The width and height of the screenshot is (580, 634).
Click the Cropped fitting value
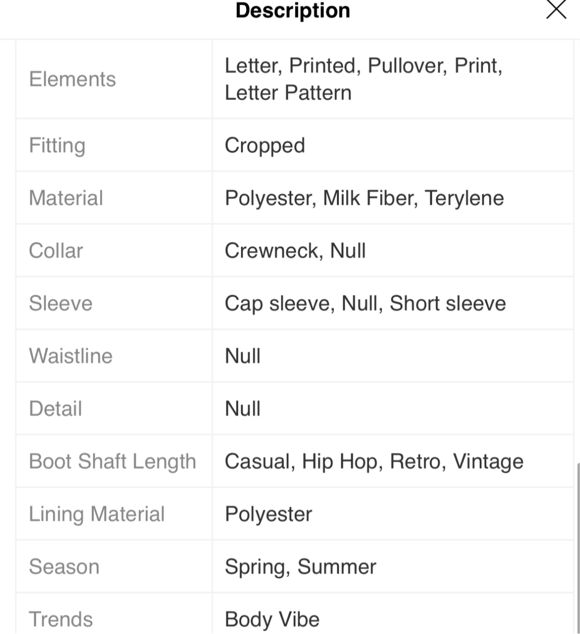[x=264, y=145]
